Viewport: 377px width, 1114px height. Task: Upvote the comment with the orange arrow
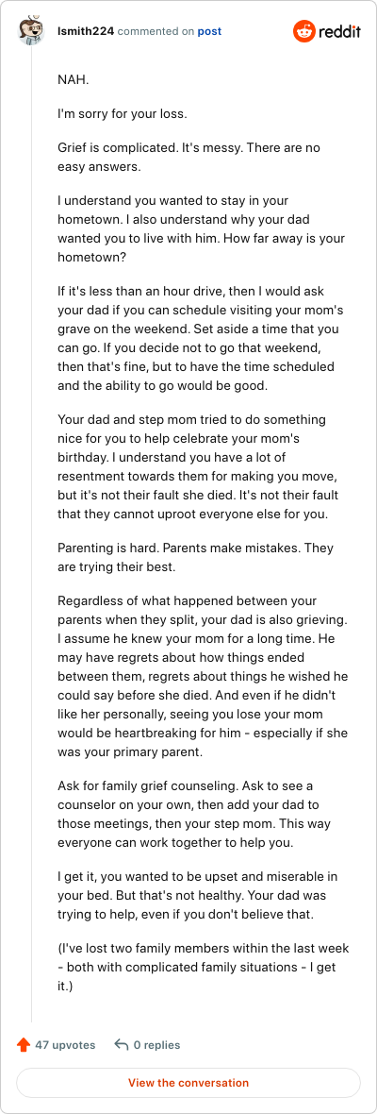click(24, 1044)
